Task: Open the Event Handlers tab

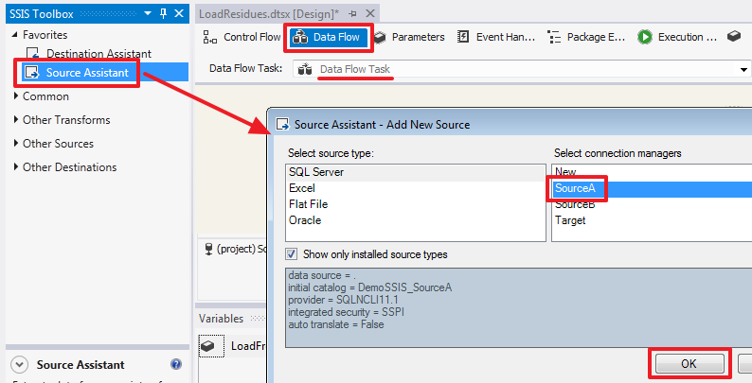Action: (x=496, y=37)
